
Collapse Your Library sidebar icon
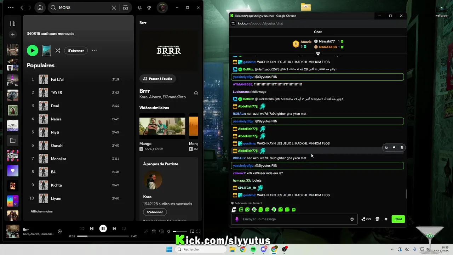point(13,24)
